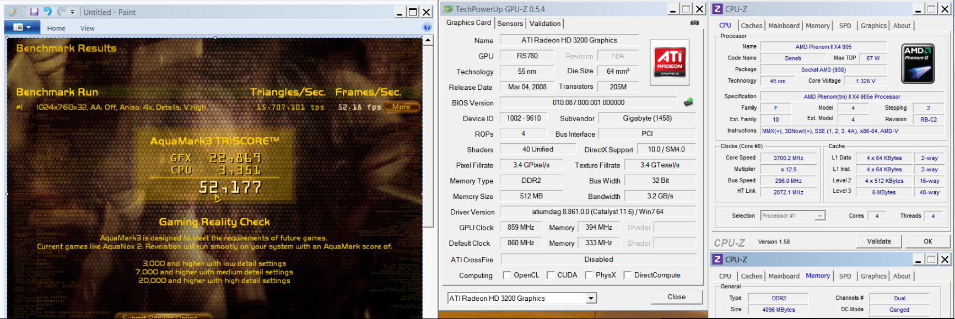This screenshot has height=319, width=955.
Task: Click the Close button in GPU-Z
Action: pos(677,297)
